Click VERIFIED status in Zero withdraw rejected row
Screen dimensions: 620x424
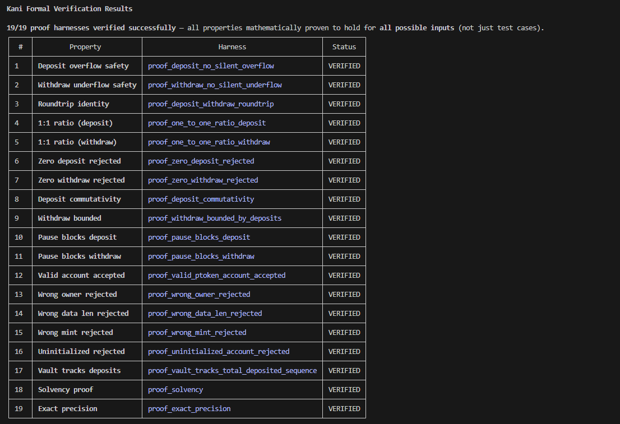[344, 180]
